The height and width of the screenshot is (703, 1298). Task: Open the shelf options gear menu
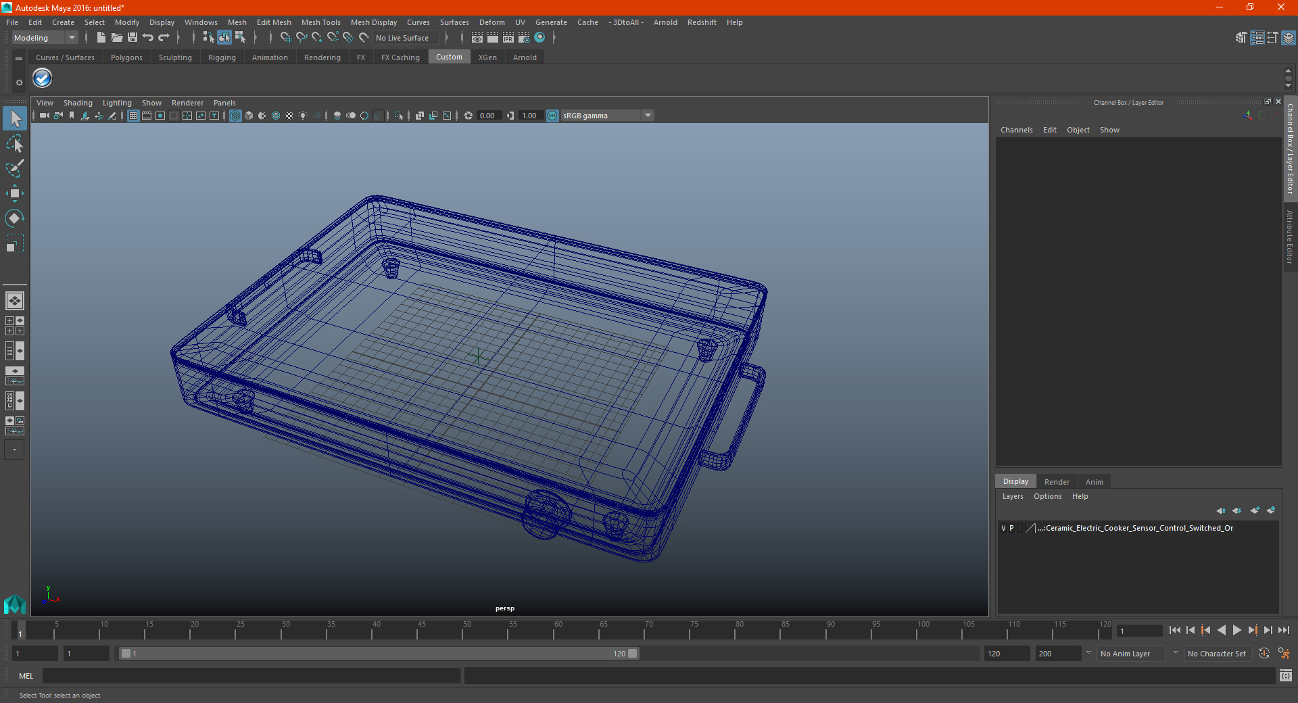[x=19, y=82]
